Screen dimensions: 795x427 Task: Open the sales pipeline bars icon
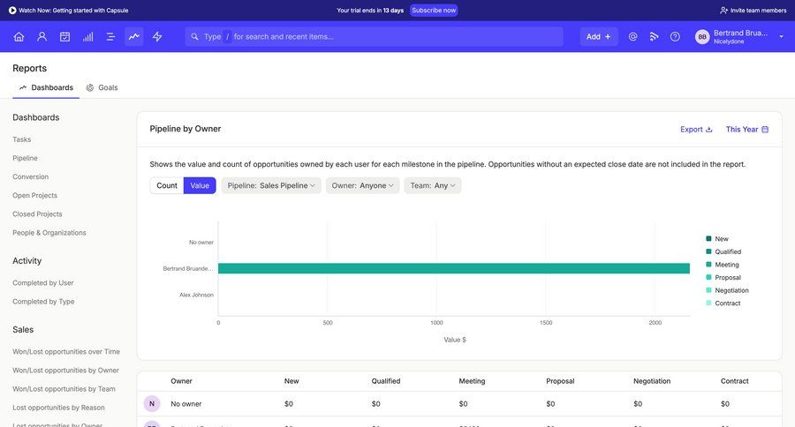tap(87, 37)
